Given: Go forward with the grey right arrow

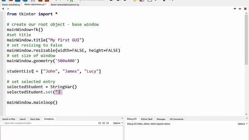Looking at the screenshot, I should [8, 9].
